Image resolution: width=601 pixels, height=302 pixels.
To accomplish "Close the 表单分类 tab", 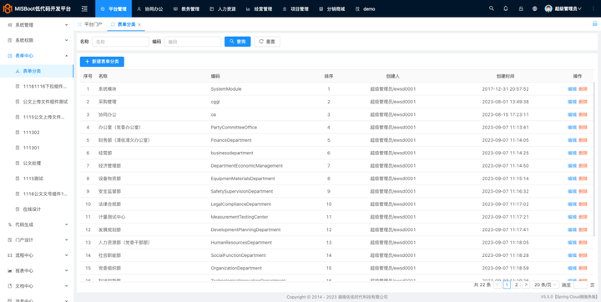I will click(x=139, y=24).
